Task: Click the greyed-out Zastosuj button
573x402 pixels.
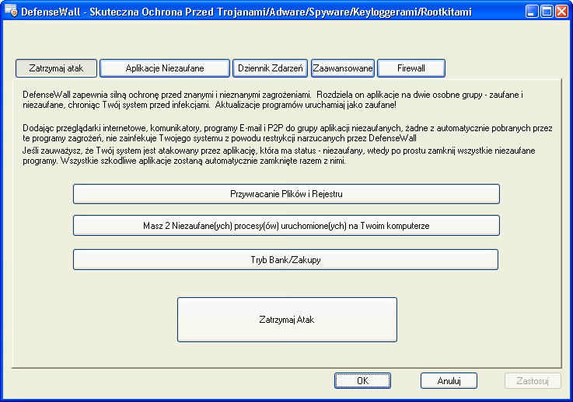Action: point(533,381)
